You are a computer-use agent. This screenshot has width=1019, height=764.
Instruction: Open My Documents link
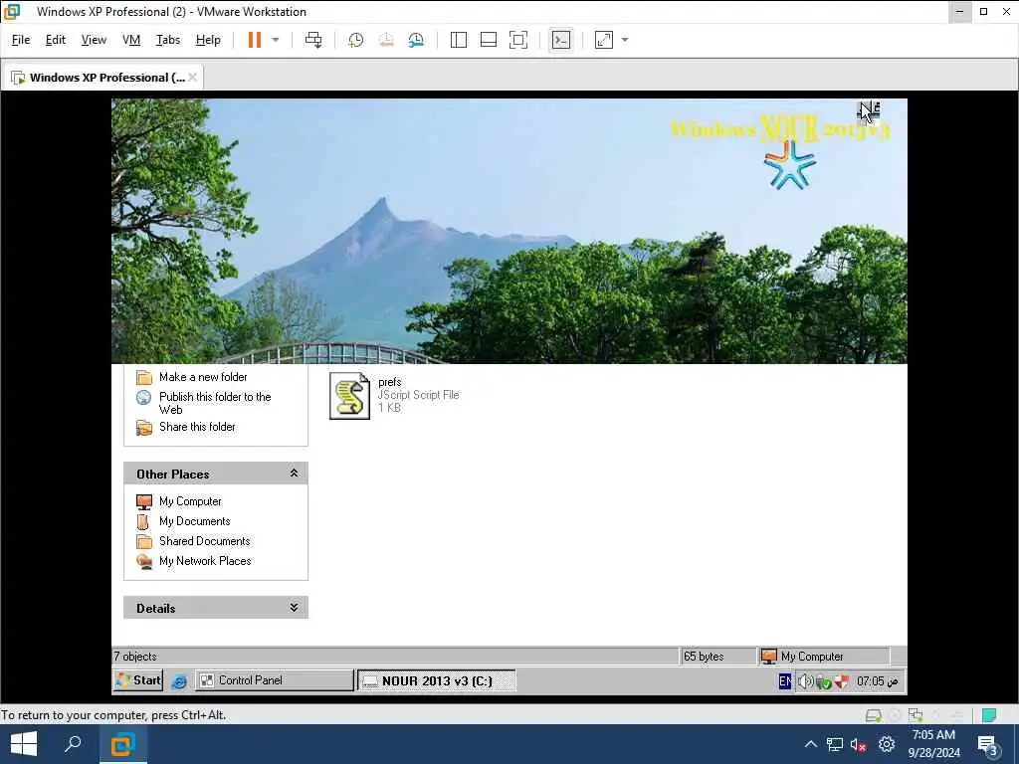(194, 521)
